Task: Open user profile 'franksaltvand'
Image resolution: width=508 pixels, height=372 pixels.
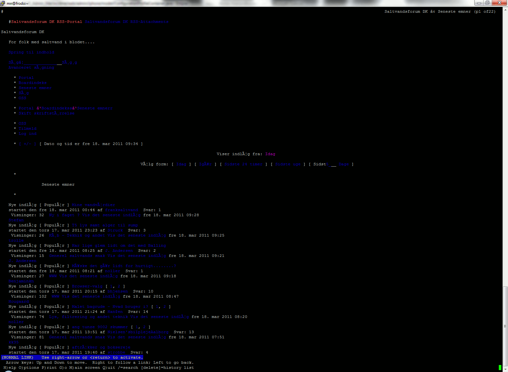Action: [122, 210]
